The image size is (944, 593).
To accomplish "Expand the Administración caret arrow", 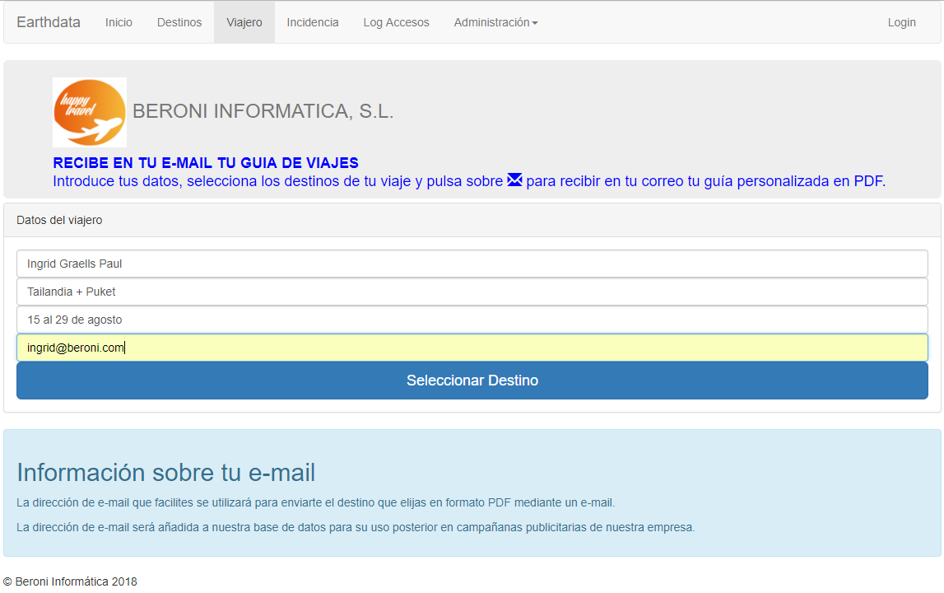I will point(537,22).
